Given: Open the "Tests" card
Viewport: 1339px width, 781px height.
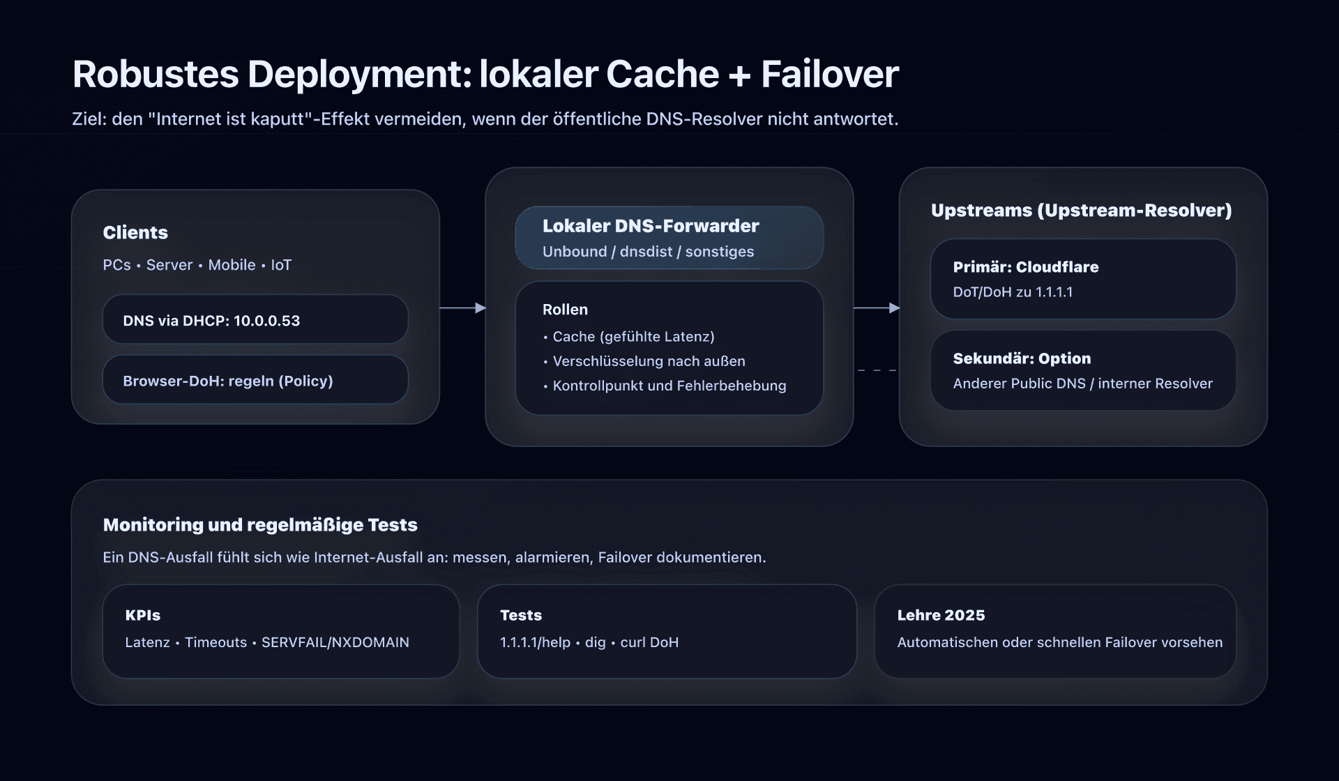Looking at the screenshot, I should tap(667, 630).
